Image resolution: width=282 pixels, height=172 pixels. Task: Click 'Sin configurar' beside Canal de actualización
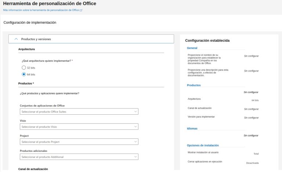(251, 109)
